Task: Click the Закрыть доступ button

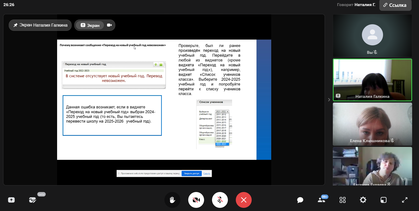Action: coord(191,174)
